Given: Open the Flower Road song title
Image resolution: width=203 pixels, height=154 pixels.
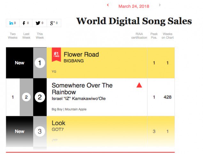Looking at the screenshot, I should coord(81,54).
